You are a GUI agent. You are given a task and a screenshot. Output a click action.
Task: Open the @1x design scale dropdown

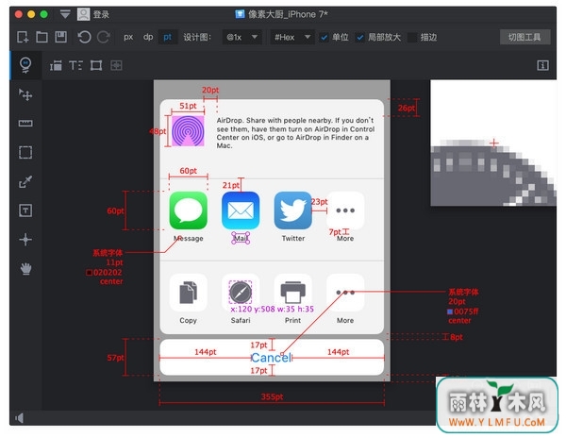tap(241, 37)
